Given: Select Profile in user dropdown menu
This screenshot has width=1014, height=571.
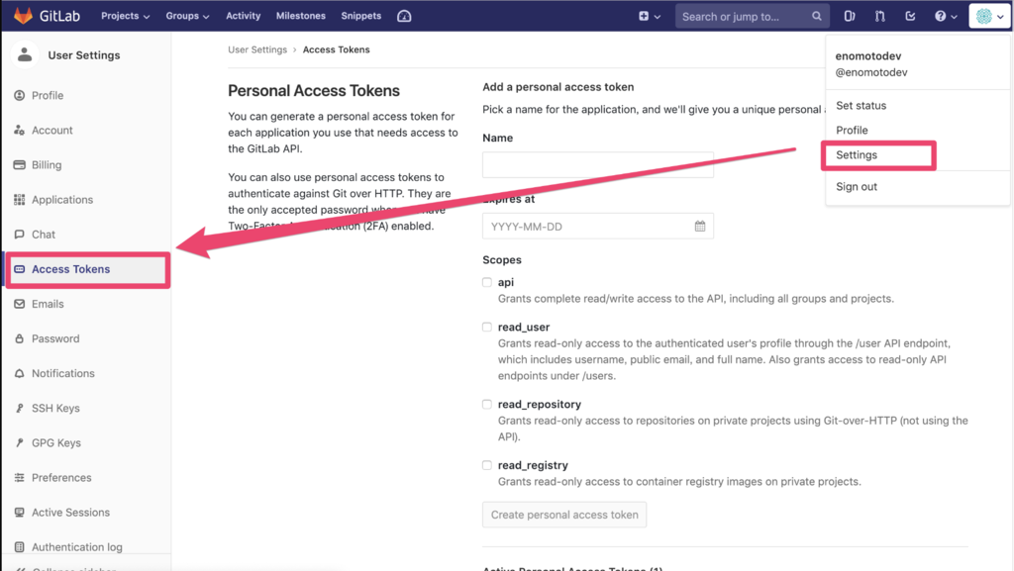Looking at the screenshot, I should (x=852, y=130).
